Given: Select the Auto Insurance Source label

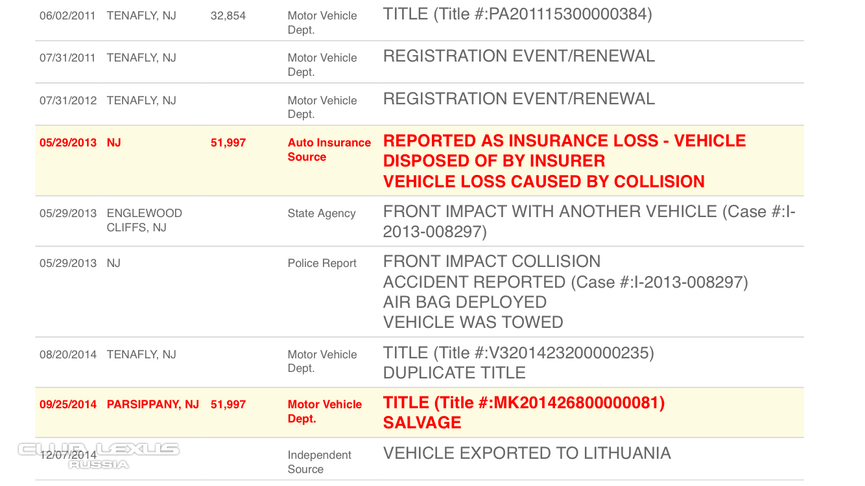Looking at the screenshot, I should click(x=329, y=150).
